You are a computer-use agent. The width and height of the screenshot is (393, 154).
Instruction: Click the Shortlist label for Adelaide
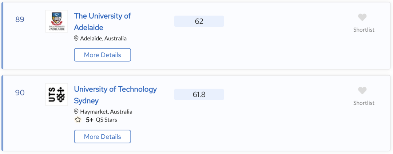(x=364, y=30)
